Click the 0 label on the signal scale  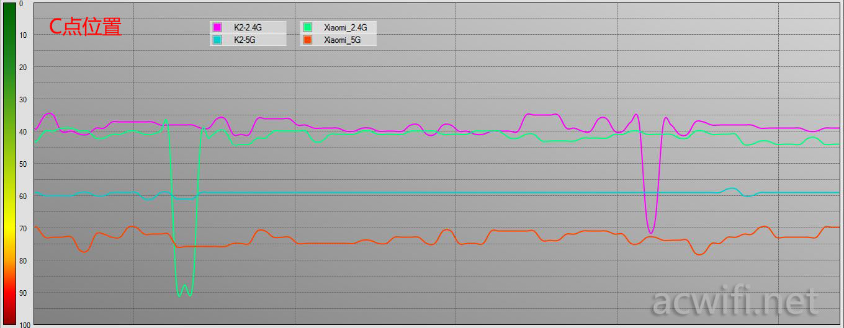tap(21, 4)
